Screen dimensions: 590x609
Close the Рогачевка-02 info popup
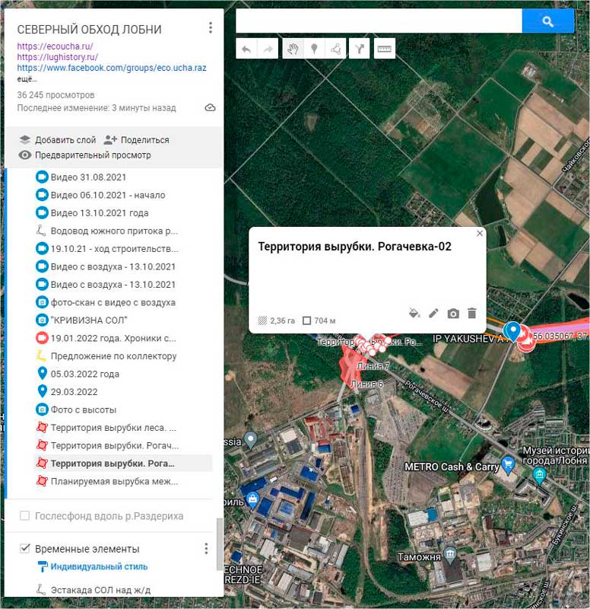click(480, 234)
